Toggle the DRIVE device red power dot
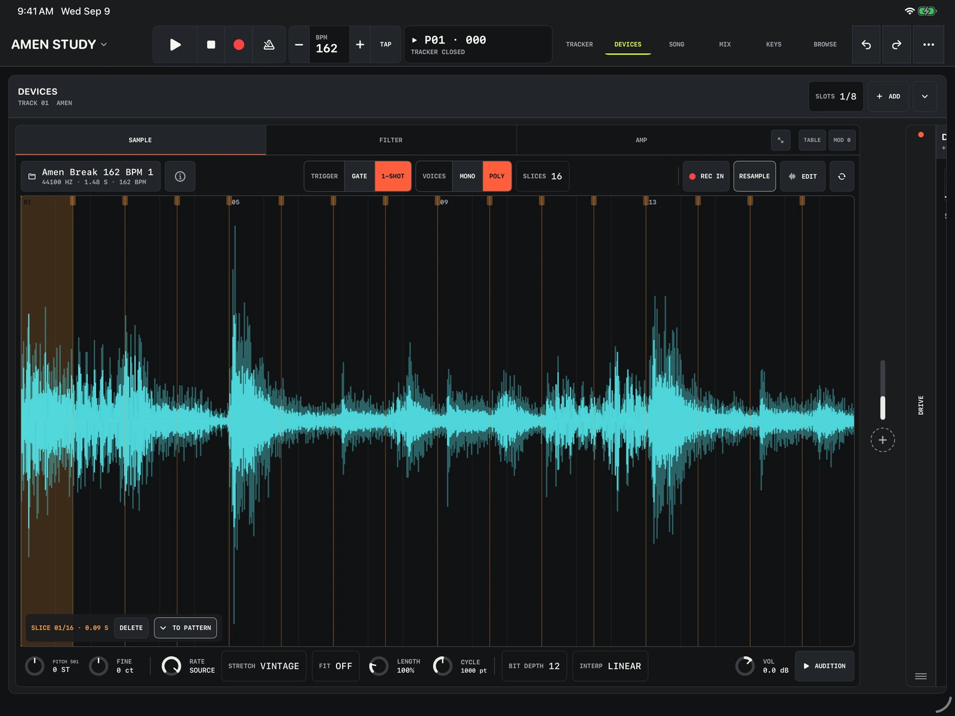 point(921,135)
